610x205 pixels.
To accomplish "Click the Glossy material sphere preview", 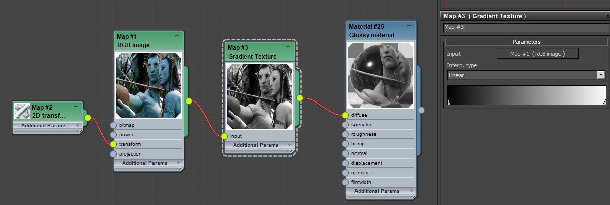I will (381, 75).
